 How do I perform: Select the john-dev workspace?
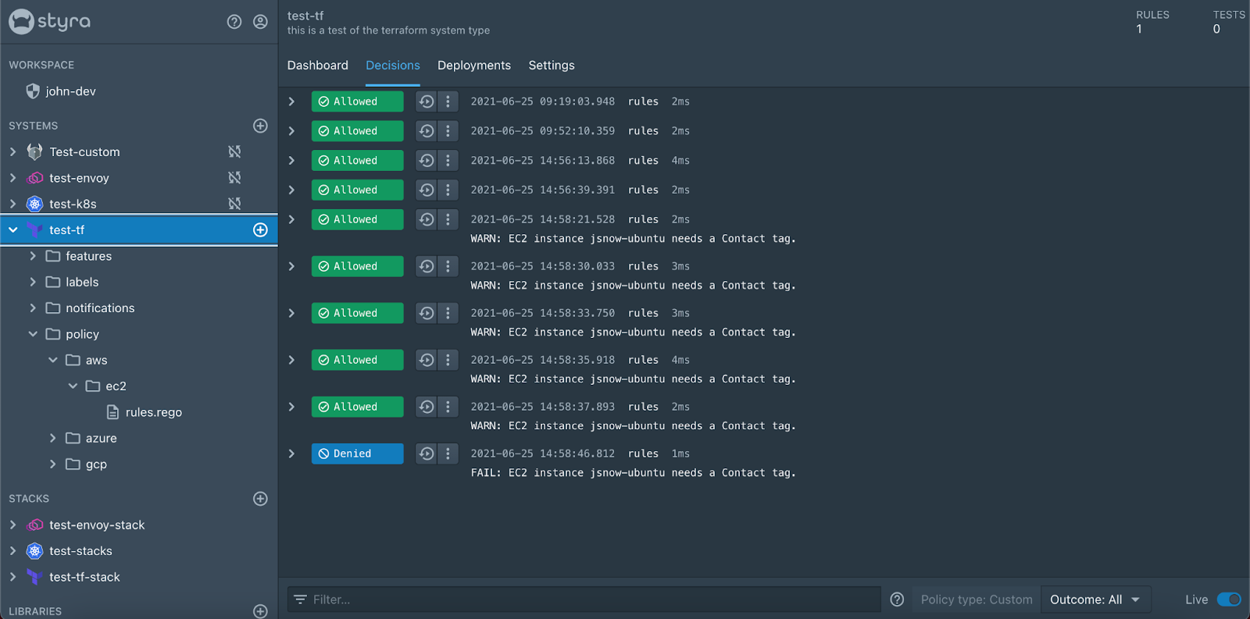[70, 91]
